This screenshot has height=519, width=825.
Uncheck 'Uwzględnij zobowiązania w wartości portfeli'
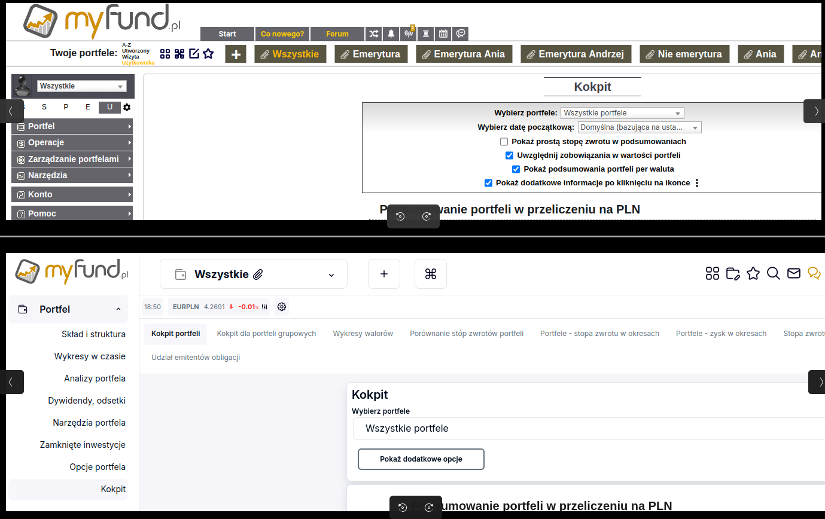pyautogui.click(x=510, y=155)
